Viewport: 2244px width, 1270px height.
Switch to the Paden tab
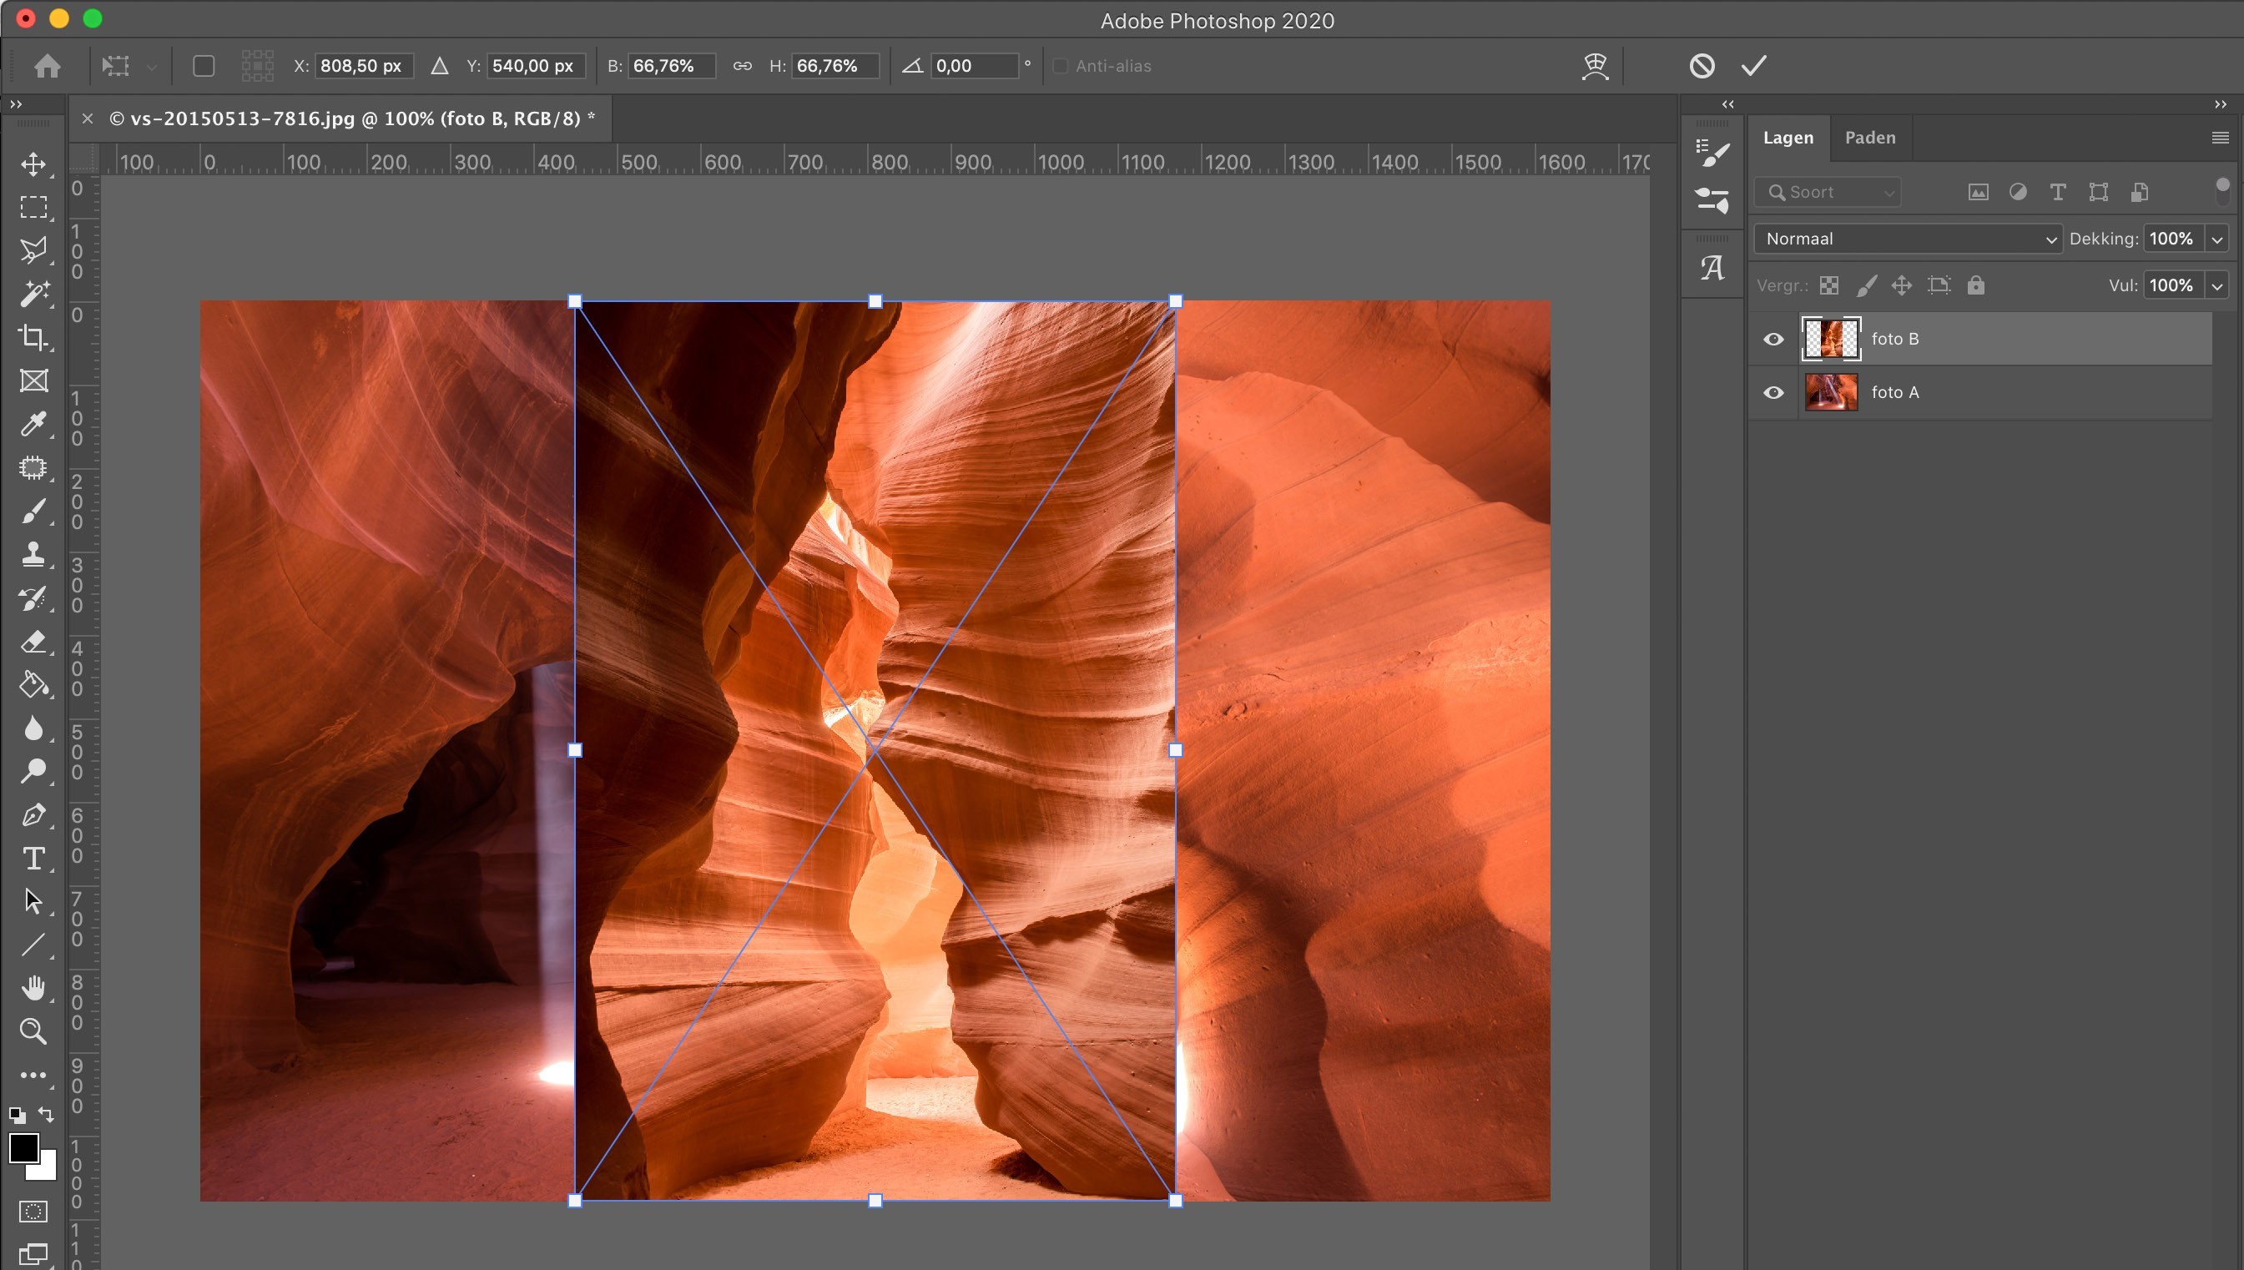coord(1870,138)
